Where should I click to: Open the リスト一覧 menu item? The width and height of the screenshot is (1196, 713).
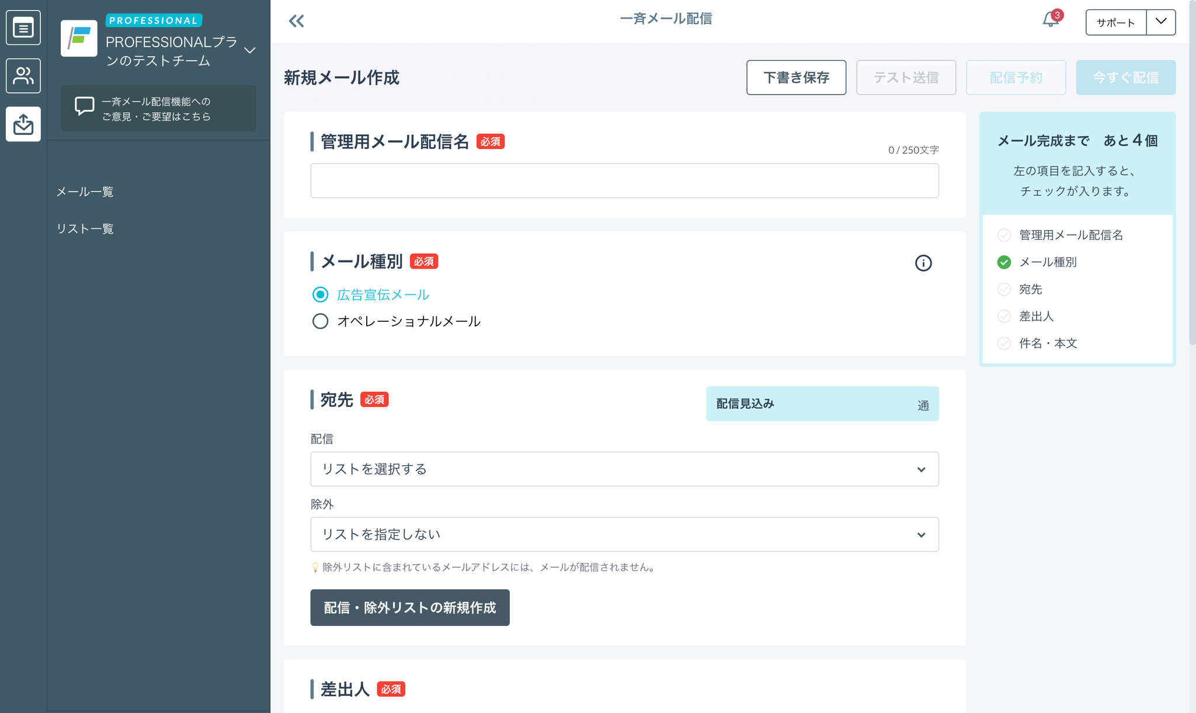coord(85,229)
